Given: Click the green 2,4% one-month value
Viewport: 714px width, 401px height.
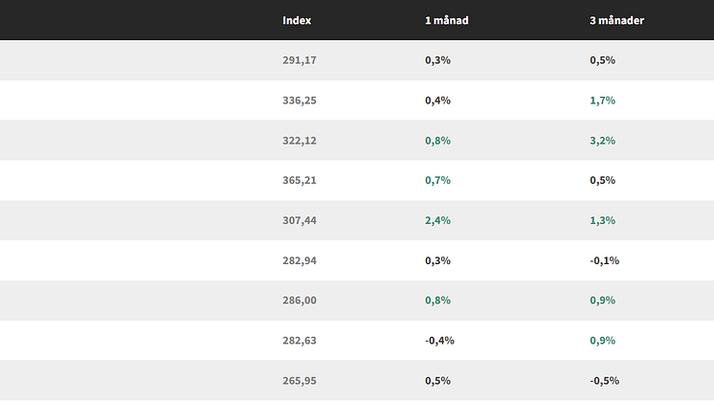Looking at the screenshot, I should pos(437,220).
